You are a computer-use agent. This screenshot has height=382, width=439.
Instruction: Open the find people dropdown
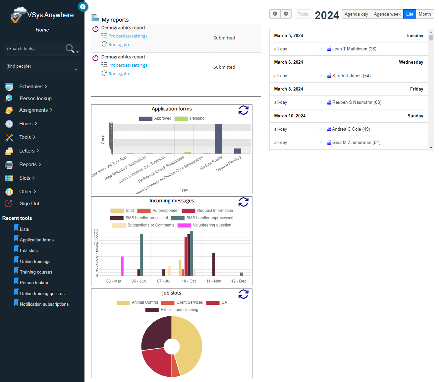pos(76,70)
